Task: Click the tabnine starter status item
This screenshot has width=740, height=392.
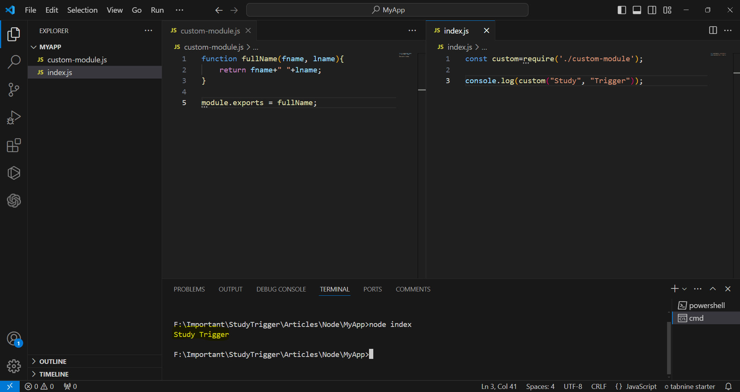Action: (690, 386)
